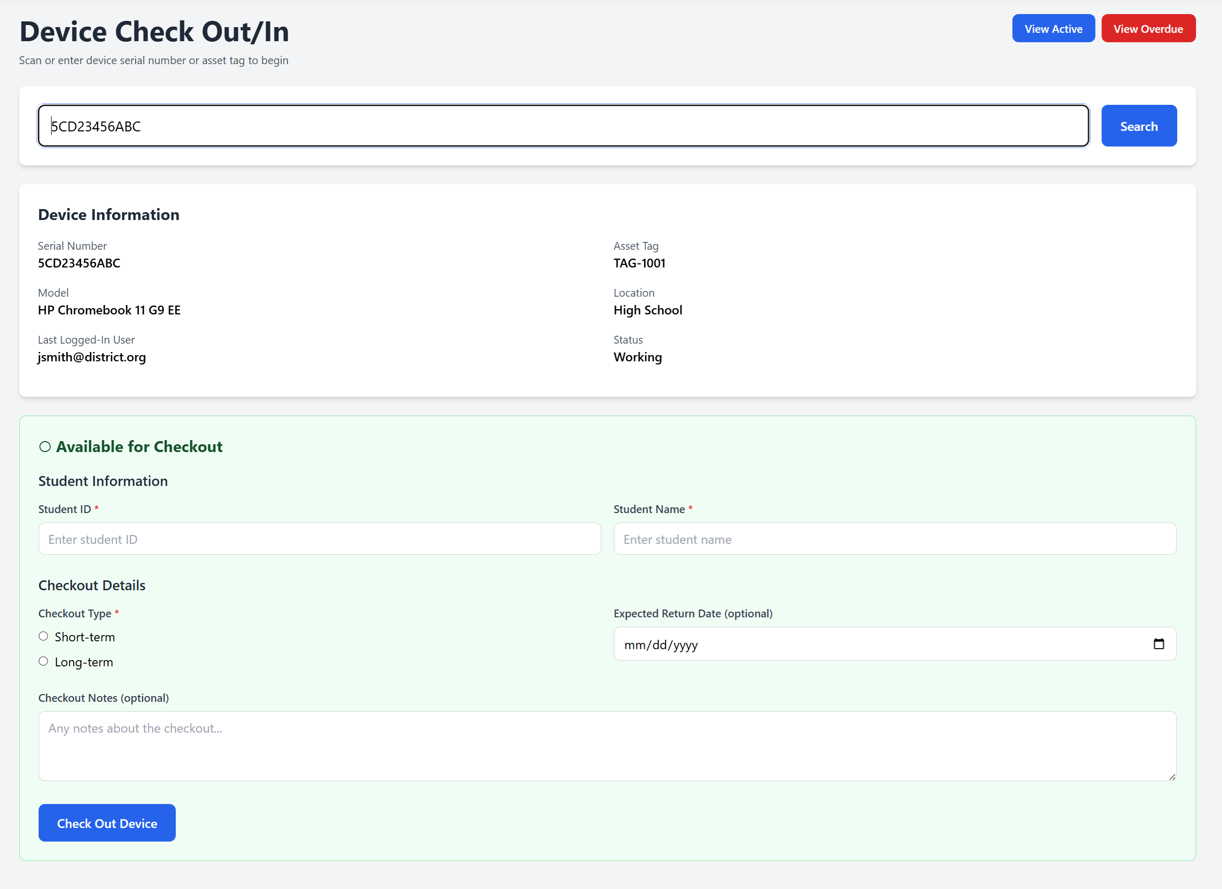The width and height of the screenshot is (1222, 889).
Task: Click the serial number search field showing 5CD23456ABC
Action: [x=563, y=125]
